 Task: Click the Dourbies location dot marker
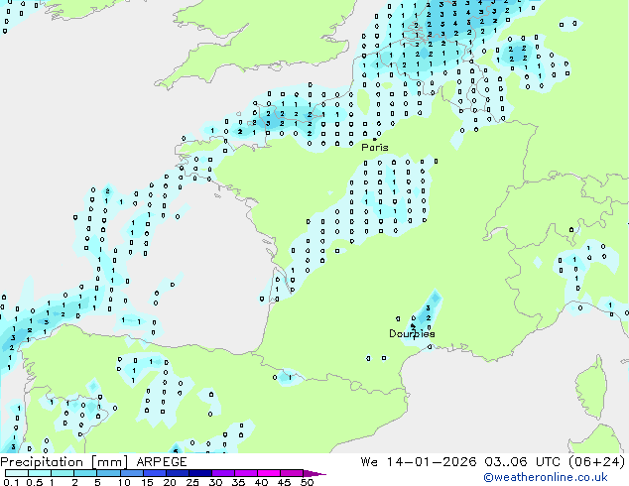(x=413, y=325)
